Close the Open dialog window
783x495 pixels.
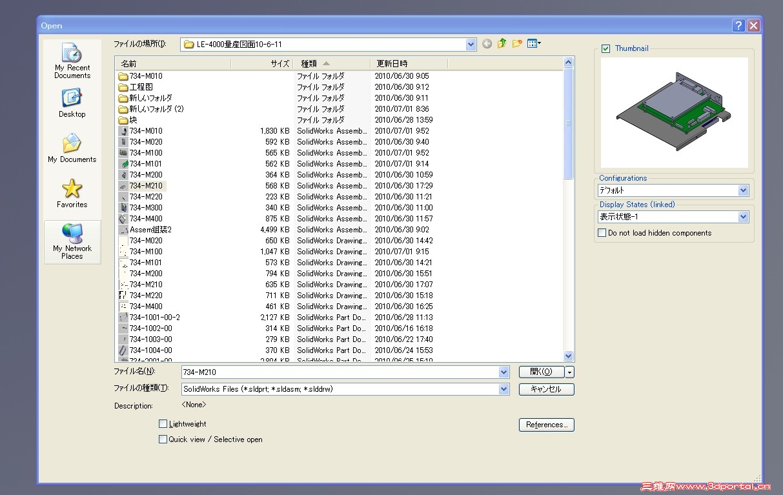click(x=753, y=26)
